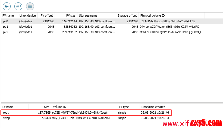Click the back arrow icon

click(x=7, y=7)
